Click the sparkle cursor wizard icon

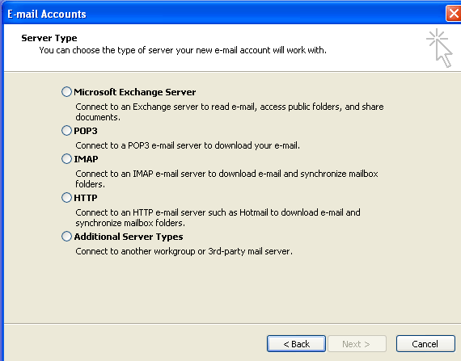(x=439, y=48)
